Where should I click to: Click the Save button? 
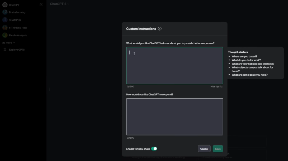(x=218, y=149)
